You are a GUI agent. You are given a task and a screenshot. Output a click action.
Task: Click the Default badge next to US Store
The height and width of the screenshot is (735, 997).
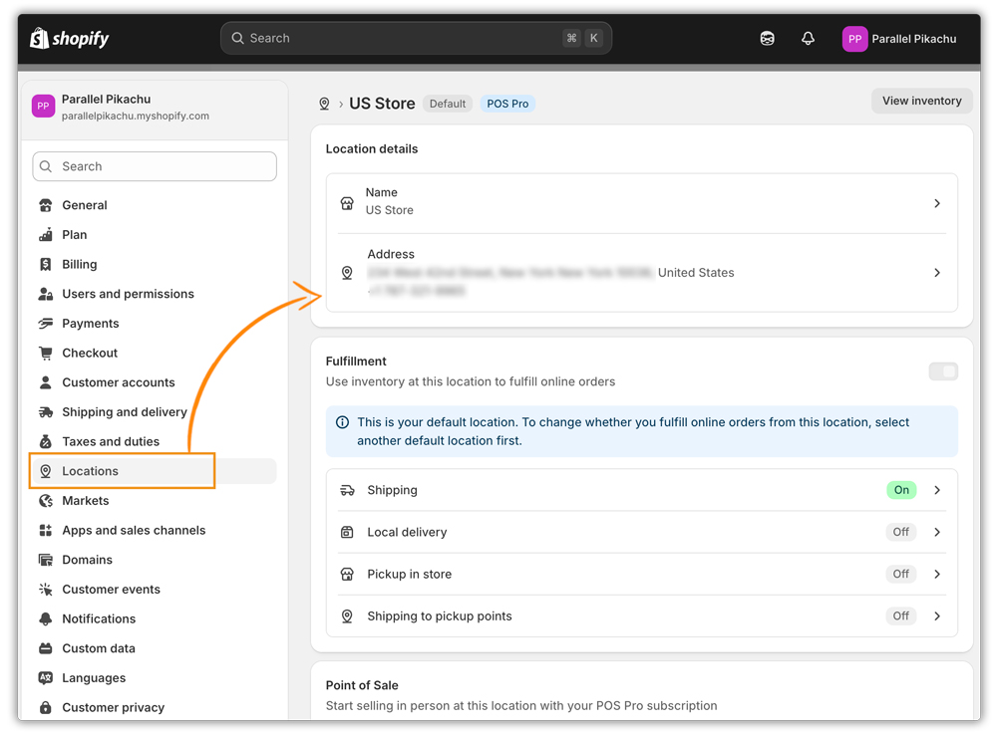(448, 104)
